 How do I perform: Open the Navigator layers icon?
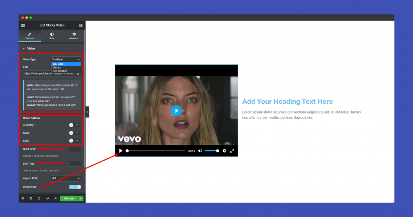point(31,198)
